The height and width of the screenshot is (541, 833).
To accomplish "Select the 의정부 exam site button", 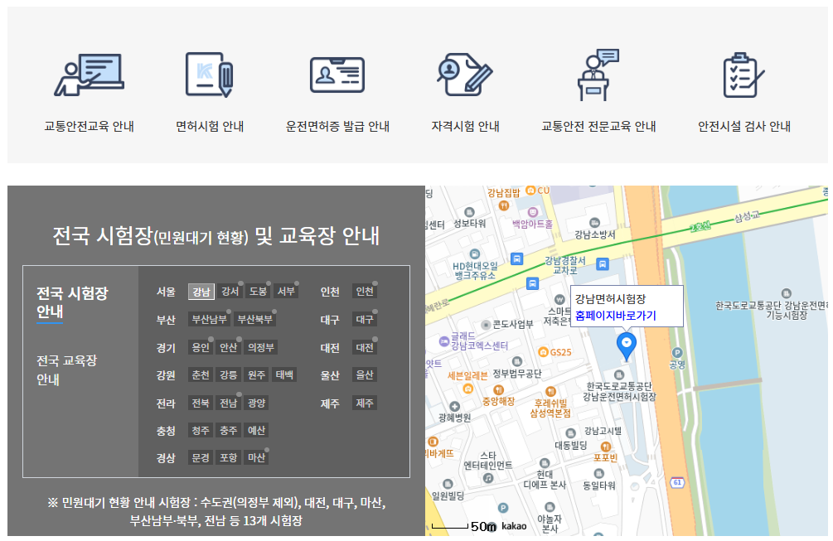I will click(259, 346).
